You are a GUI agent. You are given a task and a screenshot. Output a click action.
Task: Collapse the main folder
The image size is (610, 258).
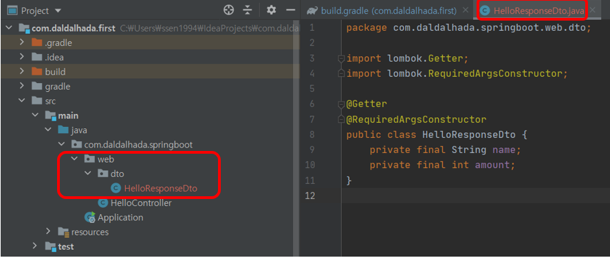click(x=35, y=115)
